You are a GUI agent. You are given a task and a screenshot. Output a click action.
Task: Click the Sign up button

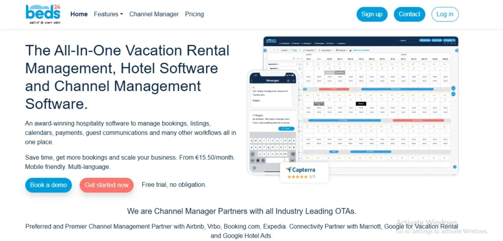372,14
